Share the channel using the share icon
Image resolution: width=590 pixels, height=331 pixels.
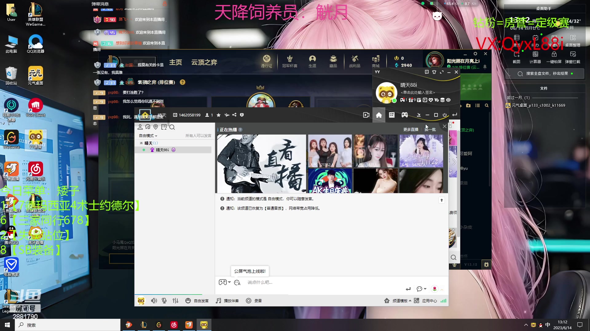(x=234, y=115)
